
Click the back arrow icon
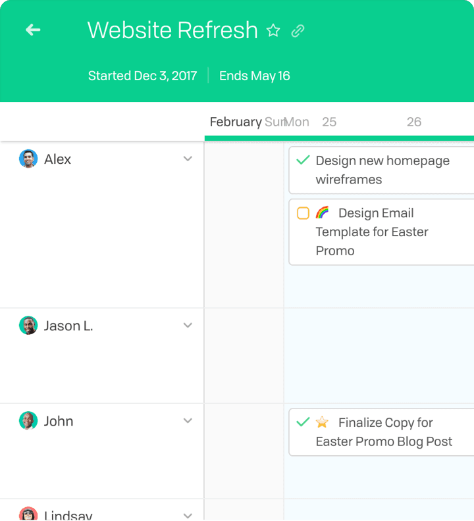(33, 30)
